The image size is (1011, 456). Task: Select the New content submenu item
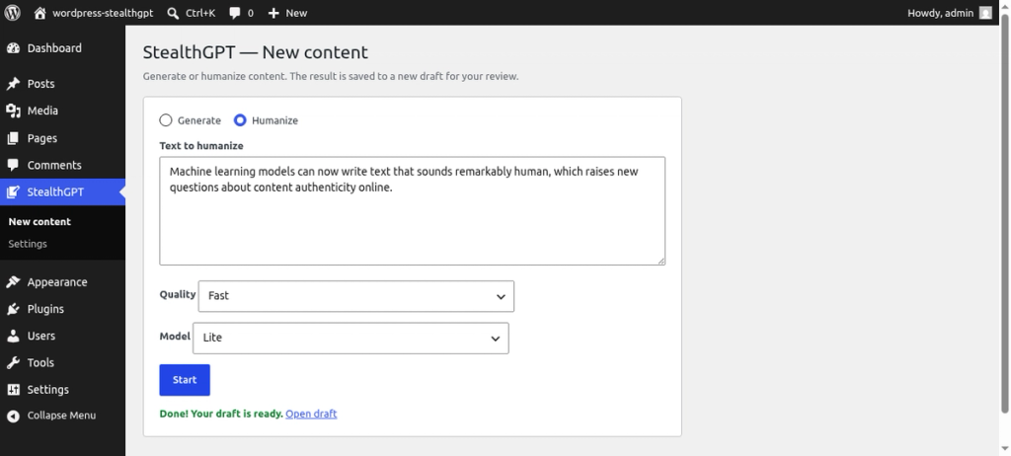(x=39, y=222)
